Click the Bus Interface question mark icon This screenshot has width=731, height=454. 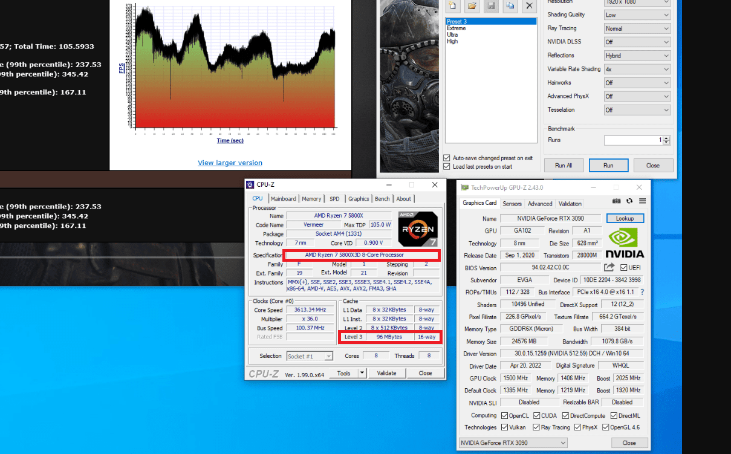click(642, 293)
